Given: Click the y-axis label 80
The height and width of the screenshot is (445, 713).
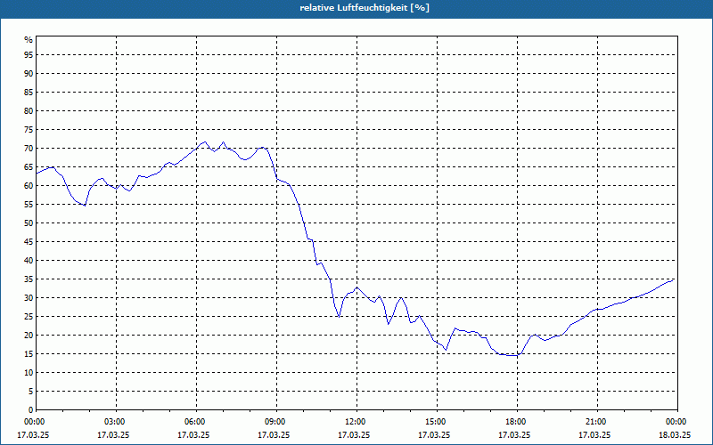Looking at the screenshot, I should tap(29, 110).
